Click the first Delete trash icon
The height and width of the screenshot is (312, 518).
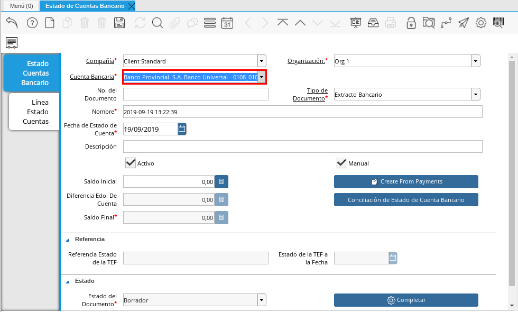85,23
